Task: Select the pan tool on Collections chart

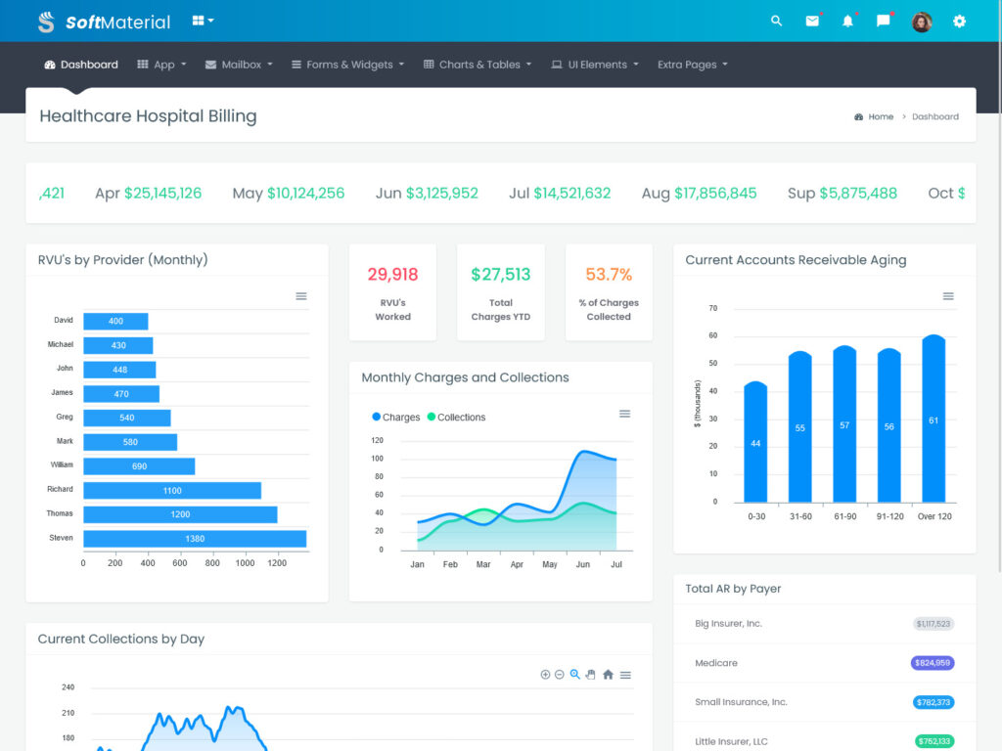Action: click(x=592, y=674)
